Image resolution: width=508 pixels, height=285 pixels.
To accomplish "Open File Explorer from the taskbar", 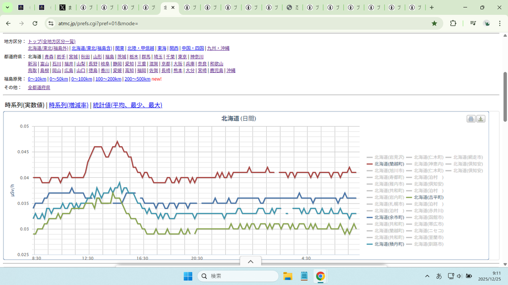I will click(x=288, y=276).
